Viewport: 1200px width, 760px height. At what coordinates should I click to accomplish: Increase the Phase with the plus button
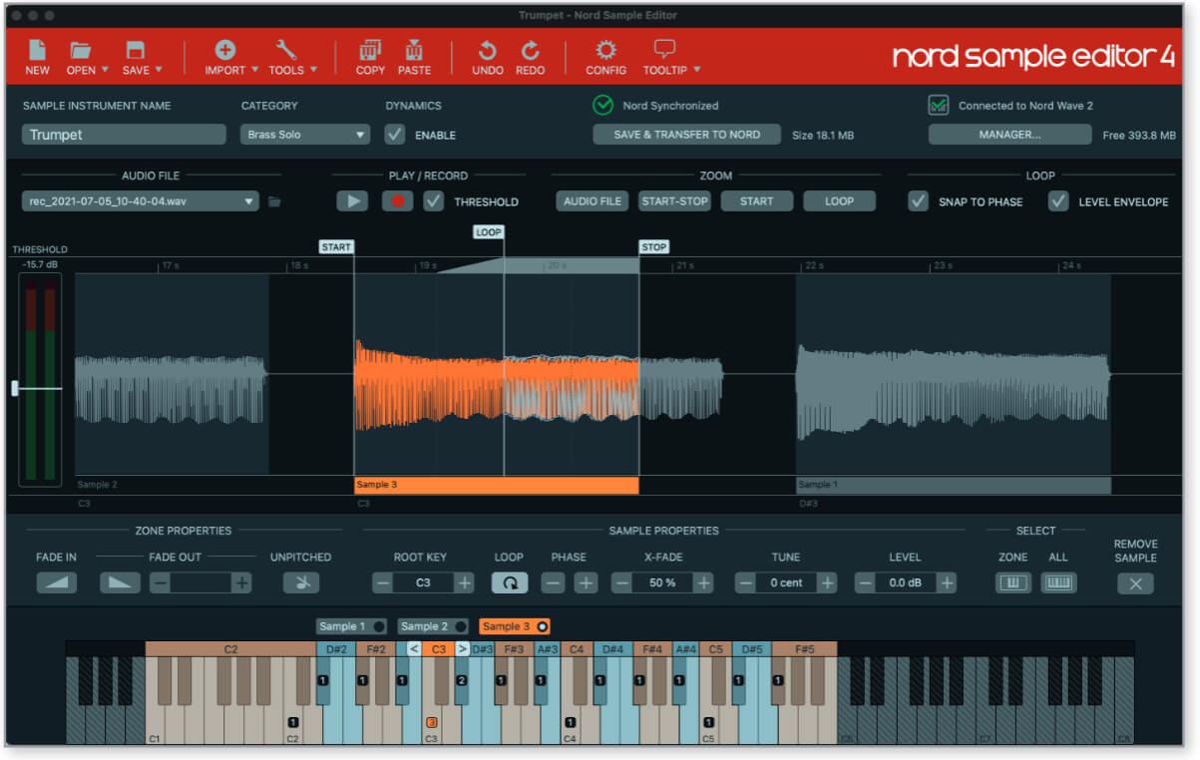click(587, 583)
